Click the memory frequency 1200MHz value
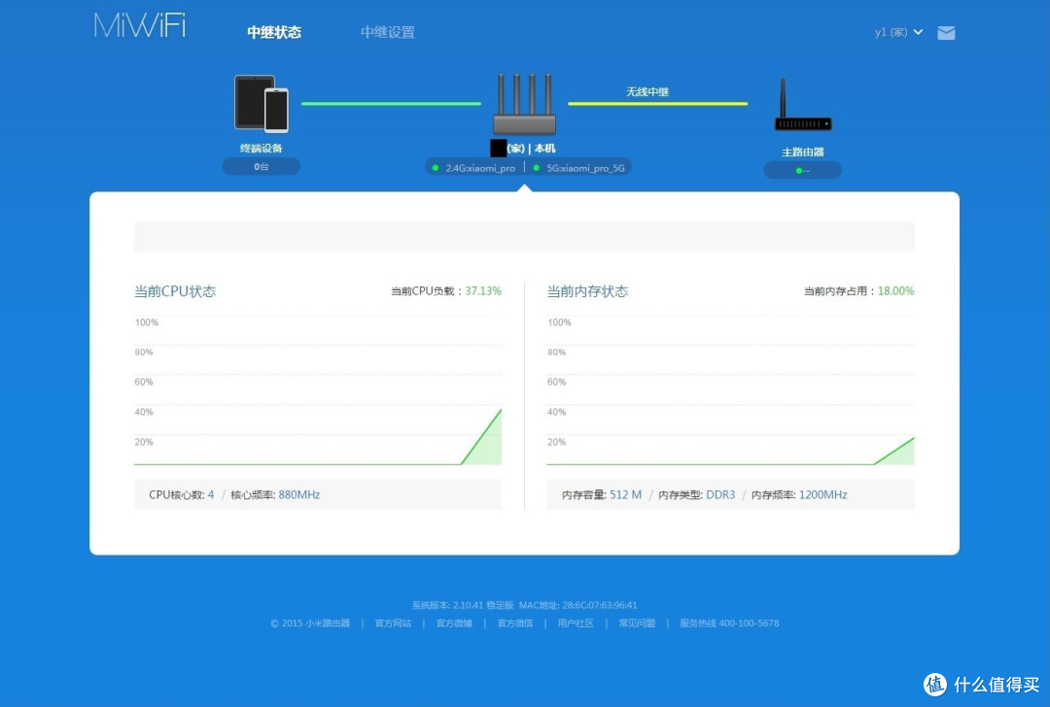This screenshot has height=707, width=1050. coord(823,495)
